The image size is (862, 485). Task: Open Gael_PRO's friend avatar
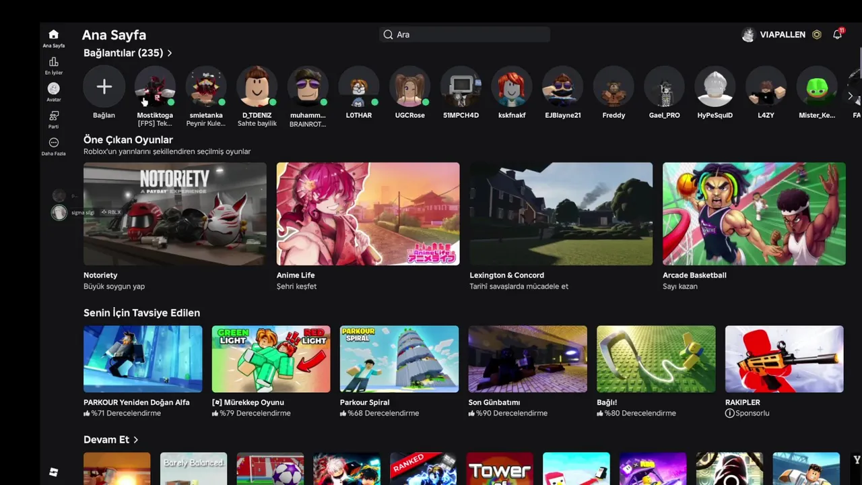(665, 86)
